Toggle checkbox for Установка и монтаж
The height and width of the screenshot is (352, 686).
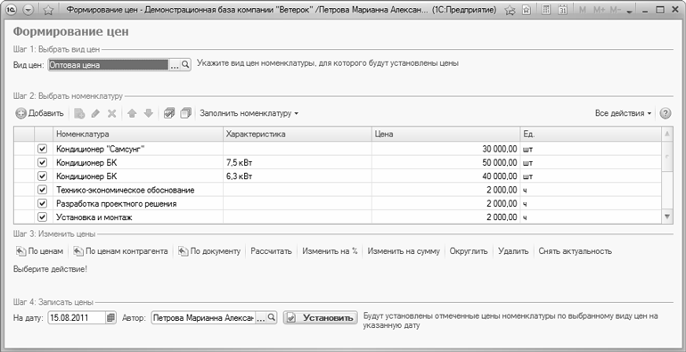(42, 217)
